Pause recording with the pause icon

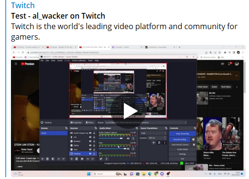pyautogui.click(x=193, y=139)
